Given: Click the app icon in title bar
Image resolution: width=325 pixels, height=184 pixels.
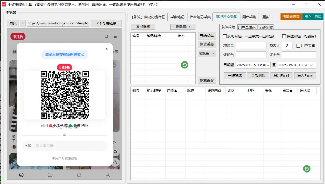Looking at the screenshot, I should (x=4, y=4).
